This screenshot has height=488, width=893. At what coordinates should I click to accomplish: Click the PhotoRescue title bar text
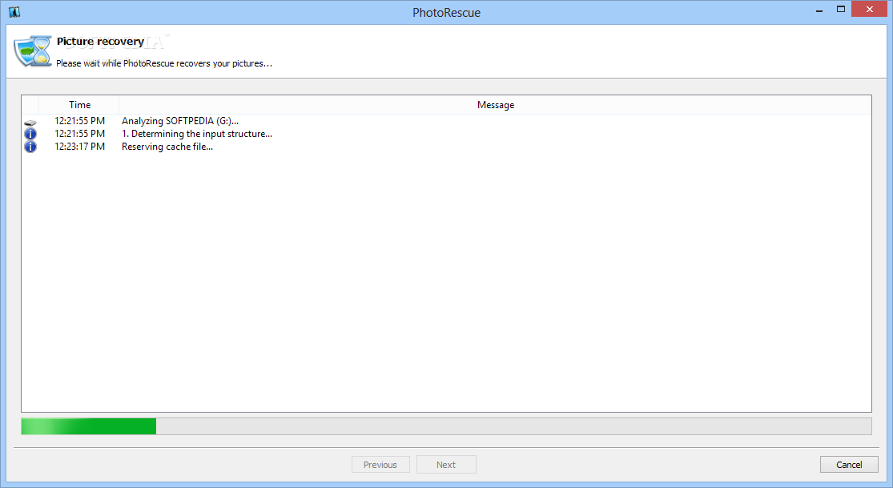447,13
